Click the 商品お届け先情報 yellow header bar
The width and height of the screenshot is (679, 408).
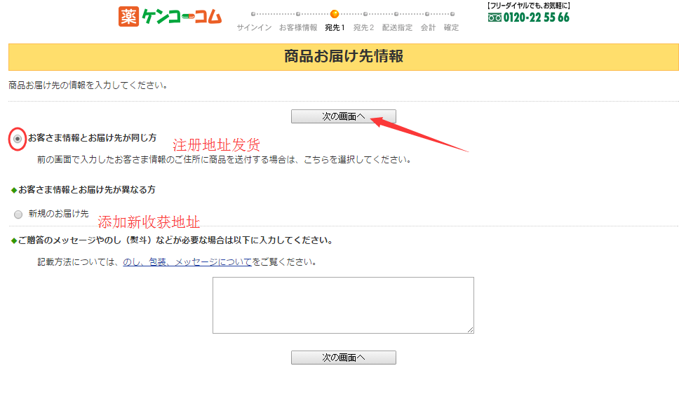343,57
